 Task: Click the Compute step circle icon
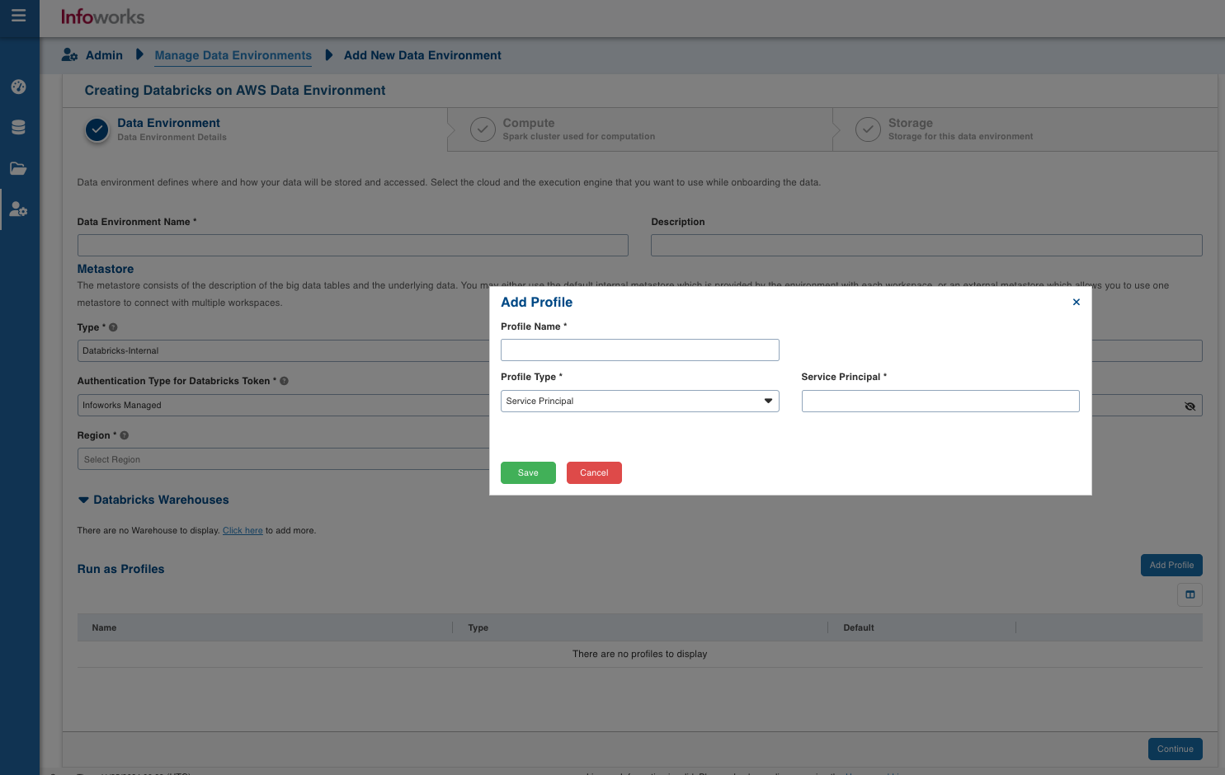(x=483, y=129)
